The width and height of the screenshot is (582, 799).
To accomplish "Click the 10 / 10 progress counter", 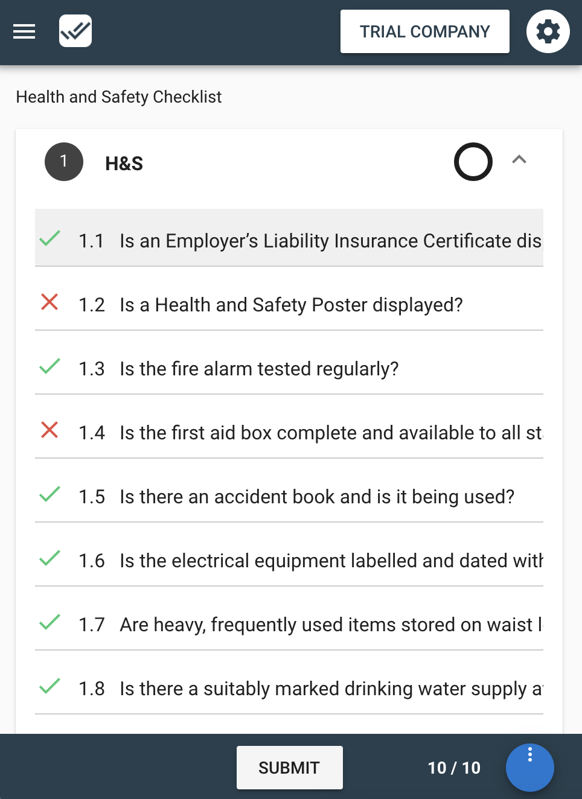I will click(x=454, y=768).
